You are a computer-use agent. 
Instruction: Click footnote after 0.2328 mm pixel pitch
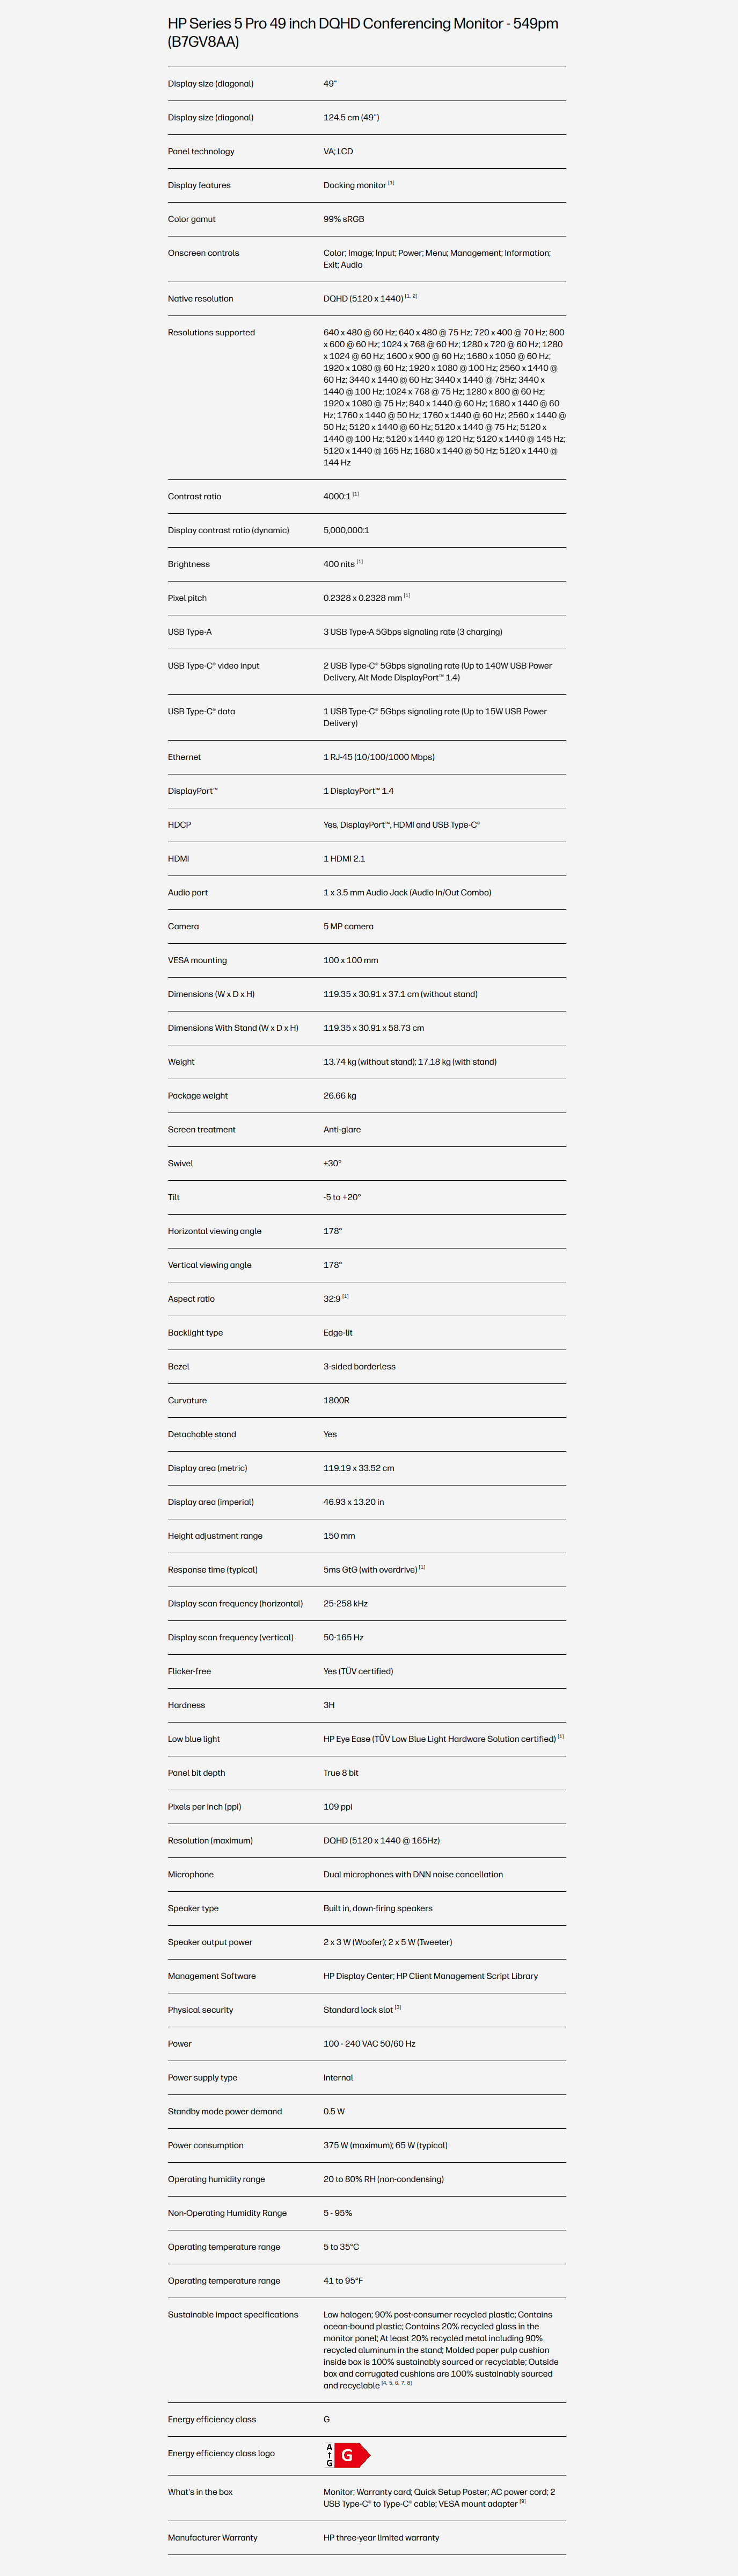pos(406,596)
